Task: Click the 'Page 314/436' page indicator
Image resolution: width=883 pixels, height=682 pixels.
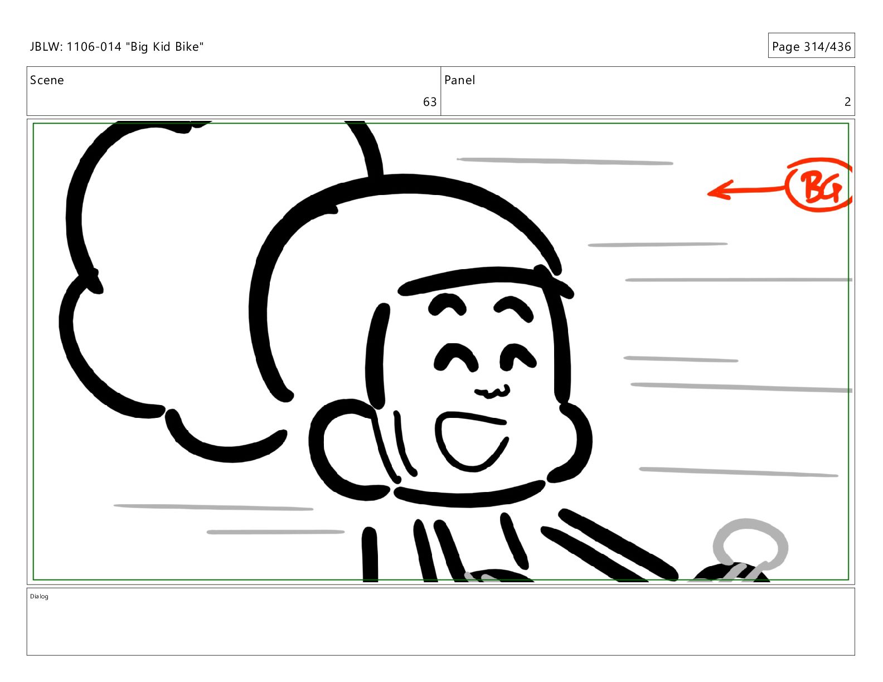Action: tap(811, 46)
